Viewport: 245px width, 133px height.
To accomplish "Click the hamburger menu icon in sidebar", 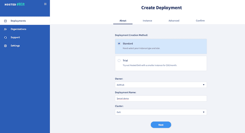I will 45,4.
